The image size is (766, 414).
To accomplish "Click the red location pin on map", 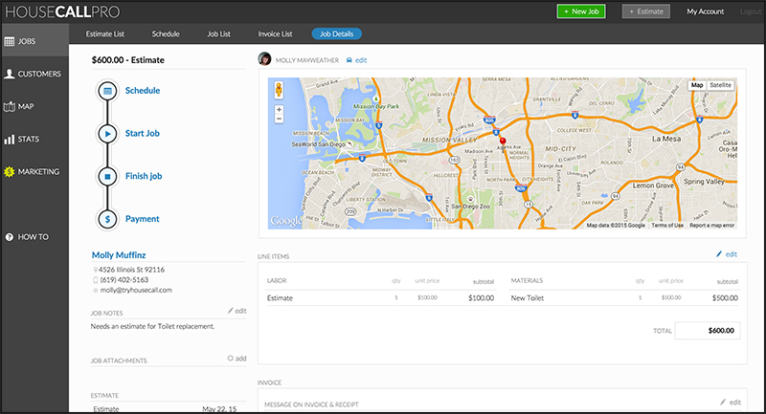I will pos(503,142).
